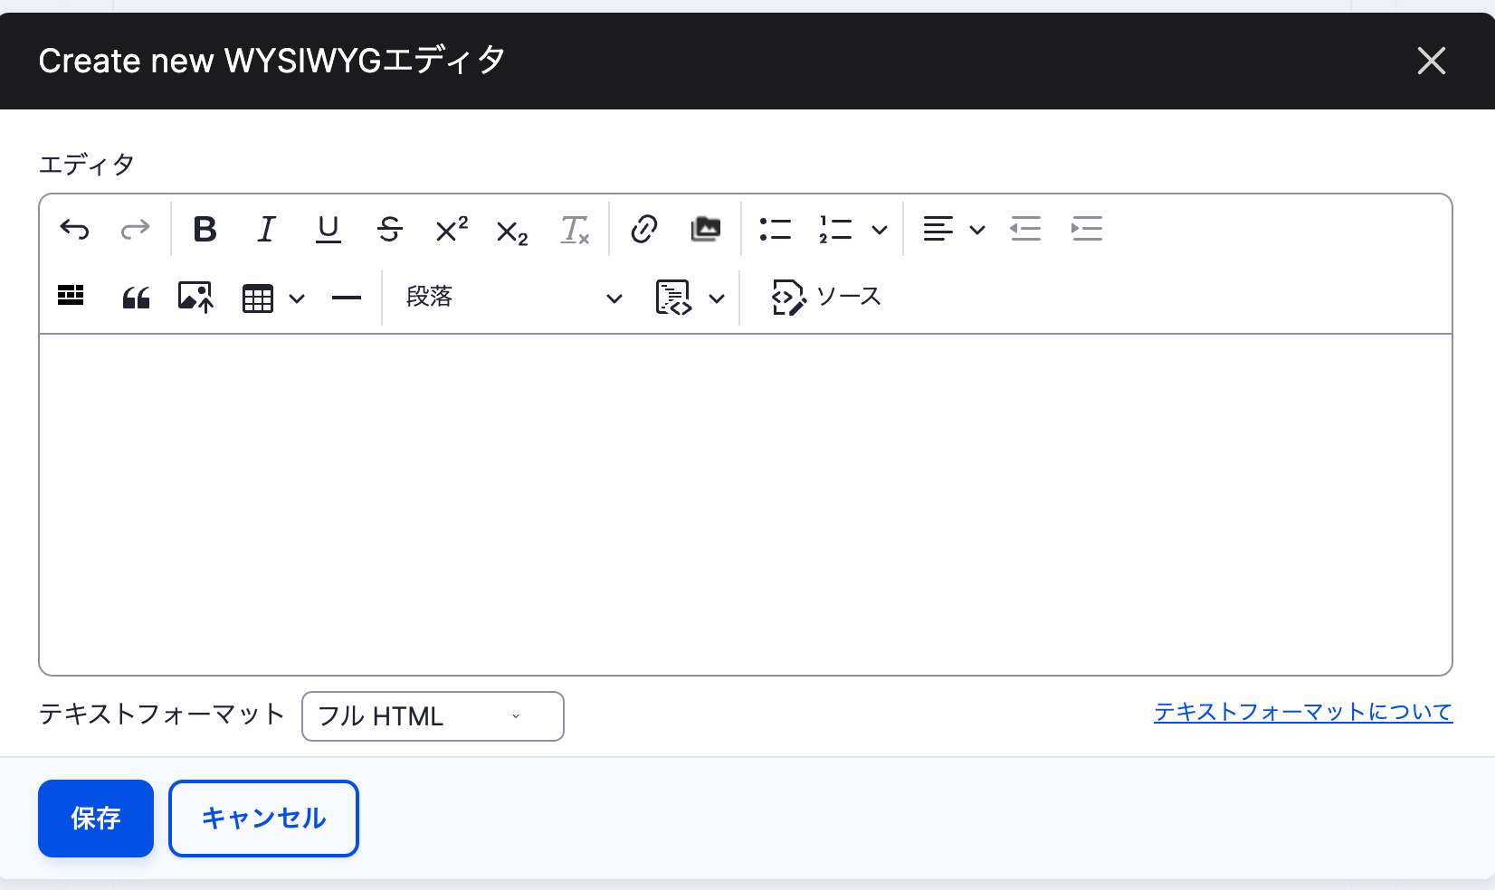Close the Create new WYSIWYG dialog
This screenshot has width=1495, height=890.
point(1432,61)
